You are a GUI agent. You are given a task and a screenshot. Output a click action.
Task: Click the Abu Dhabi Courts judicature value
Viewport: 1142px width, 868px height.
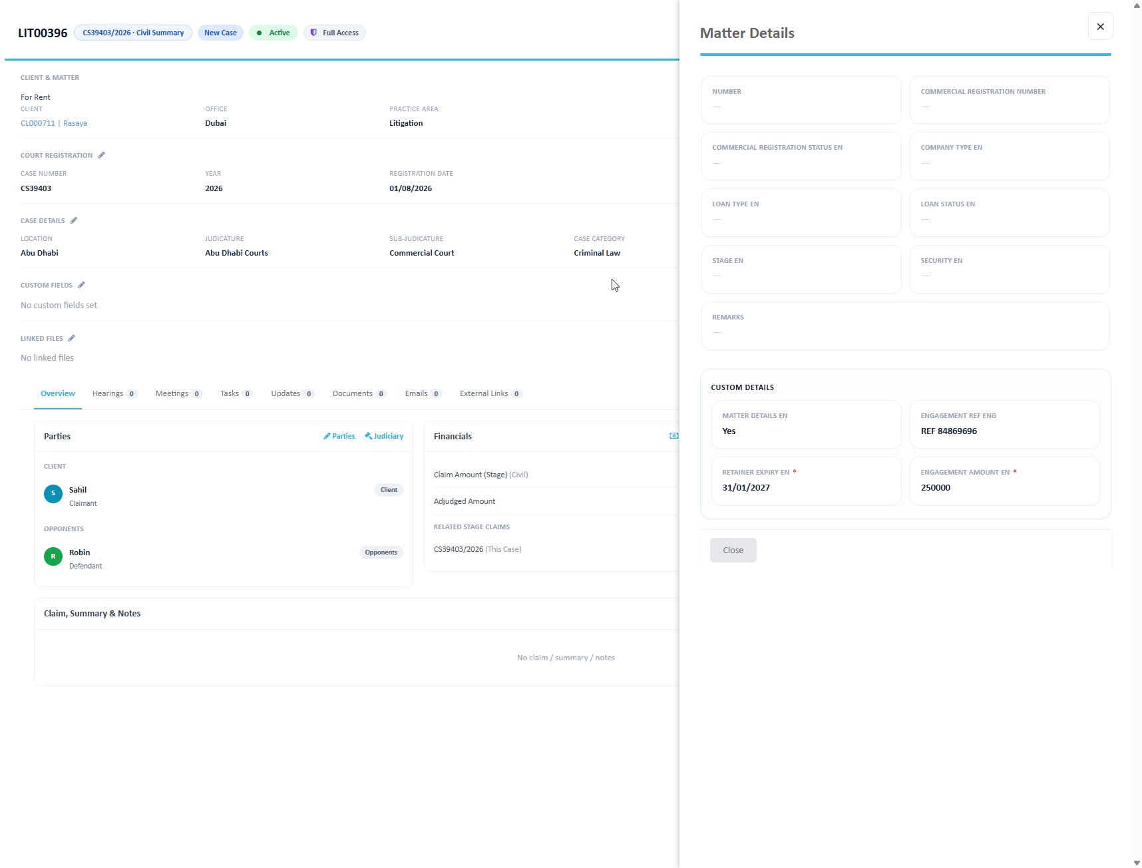coord(236,253)
